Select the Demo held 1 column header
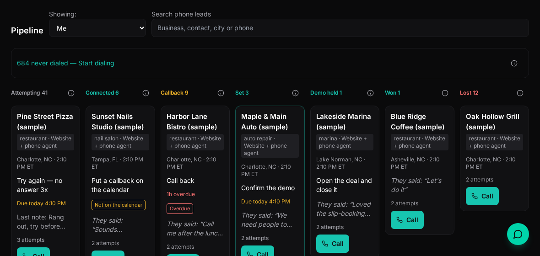This screenshot has width=540, height=256. point(326,93)
